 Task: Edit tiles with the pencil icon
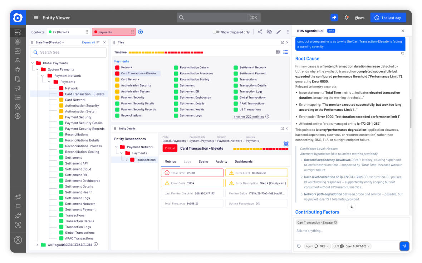coord(279,32)
